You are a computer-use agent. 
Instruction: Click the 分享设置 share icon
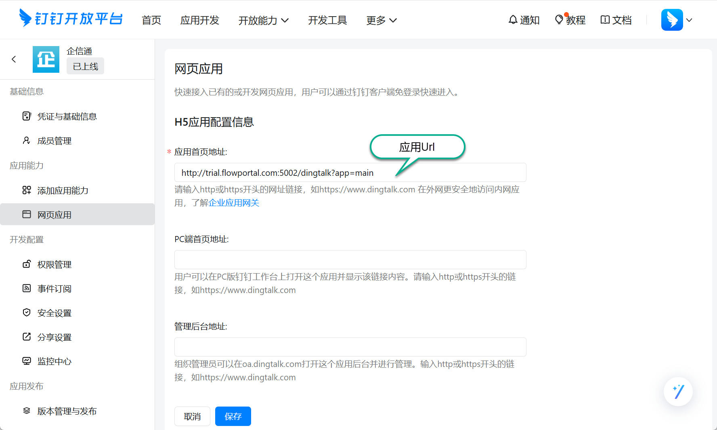click(27, 337)
